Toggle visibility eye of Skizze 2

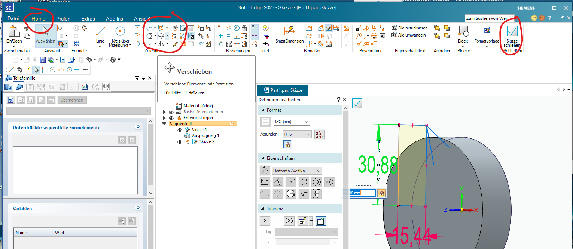coord(180,142)
